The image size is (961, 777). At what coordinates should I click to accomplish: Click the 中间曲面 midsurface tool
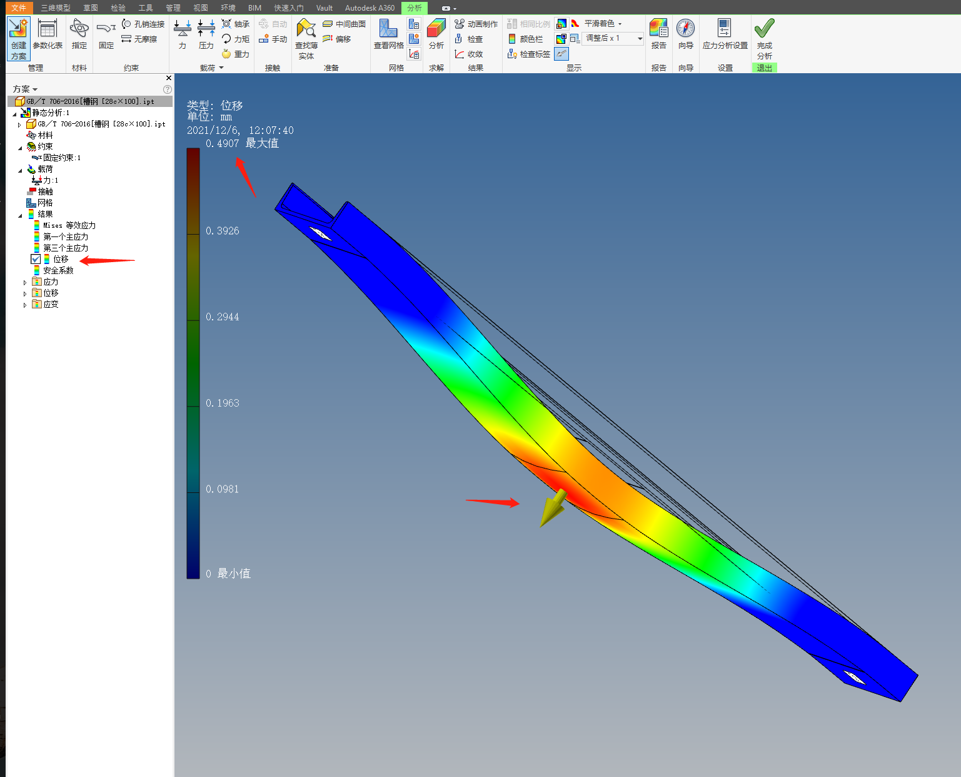coord(345,24)
